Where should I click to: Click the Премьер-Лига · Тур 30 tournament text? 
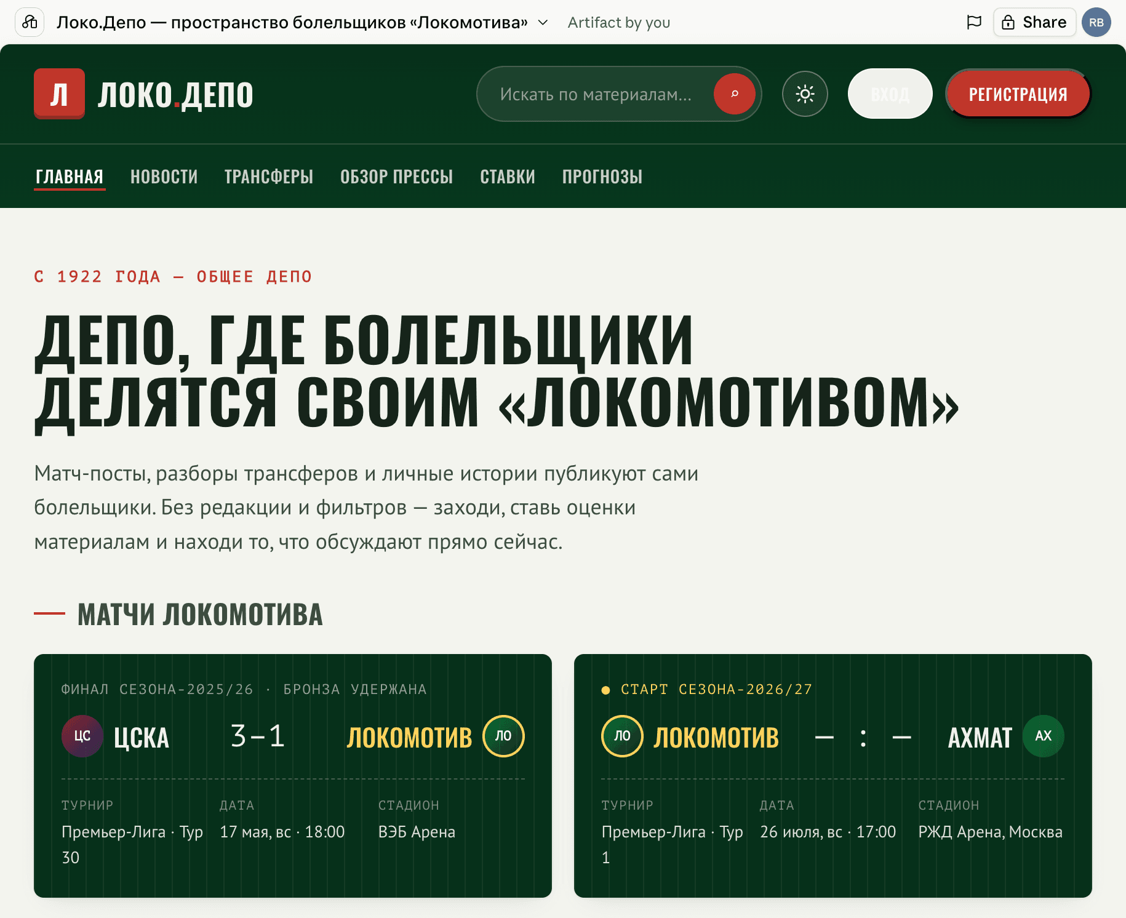132,845
